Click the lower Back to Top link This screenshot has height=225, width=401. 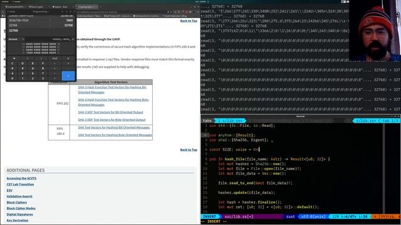click(189, 150)
